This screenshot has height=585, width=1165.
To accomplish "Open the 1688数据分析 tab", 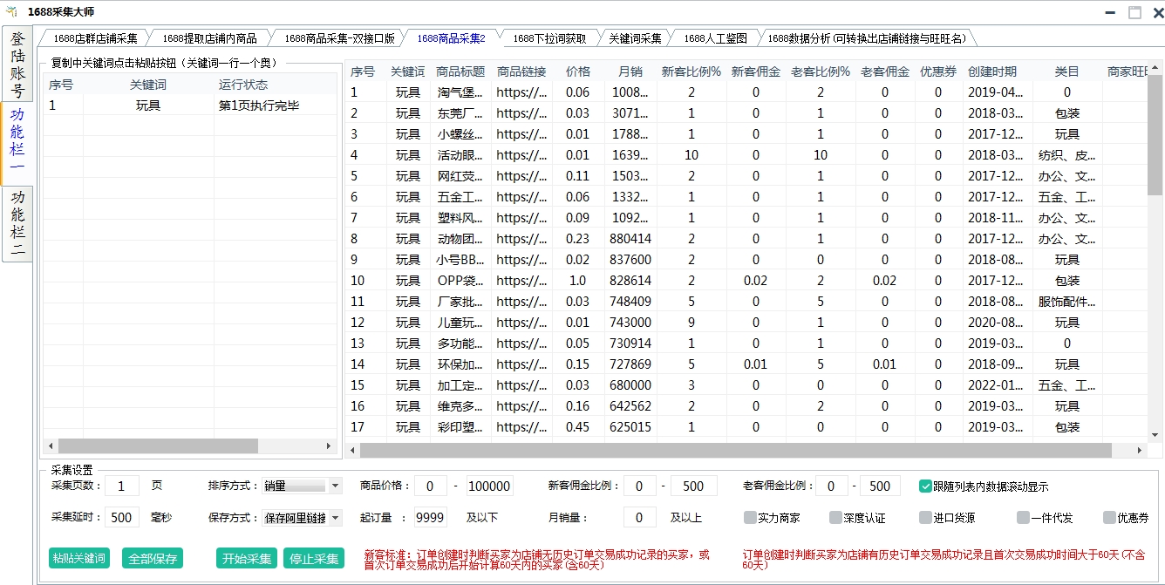I will 868,38.
